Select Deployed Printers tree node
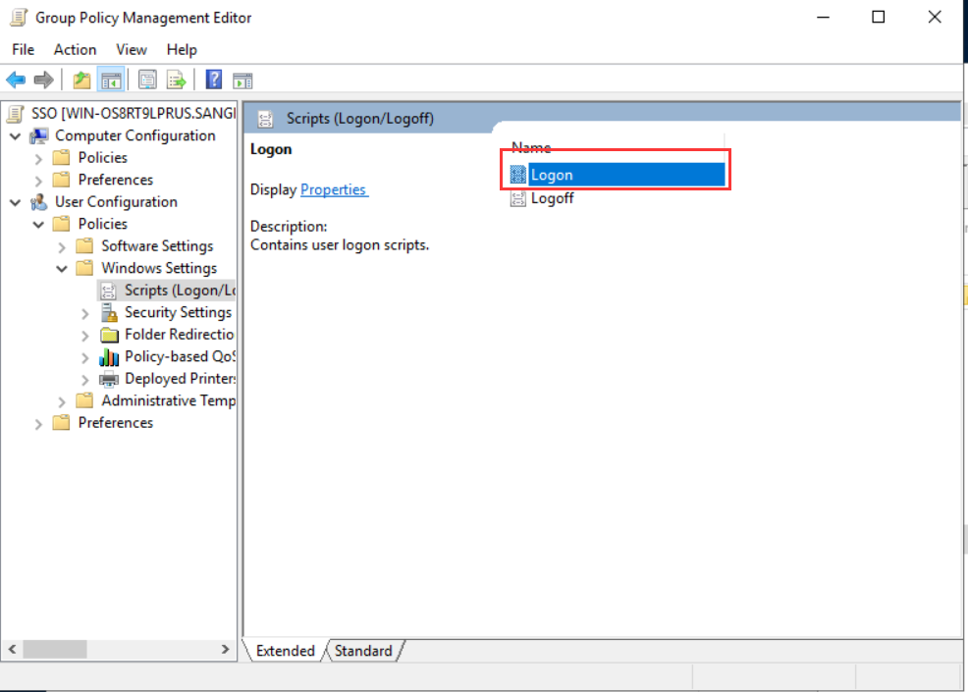 coord(180,379)
